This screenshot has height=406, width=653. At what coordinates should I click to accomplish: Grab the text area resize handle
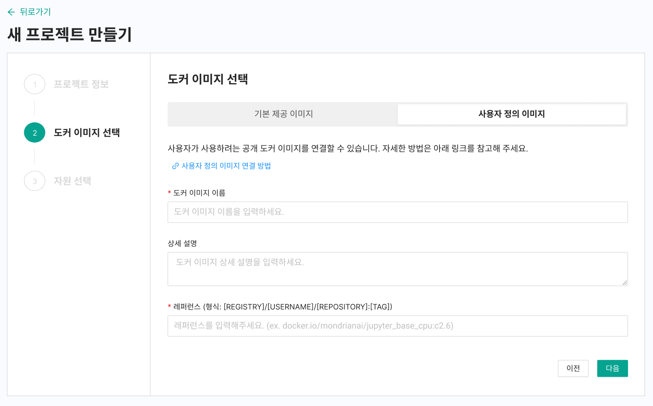tap(624, 283)
